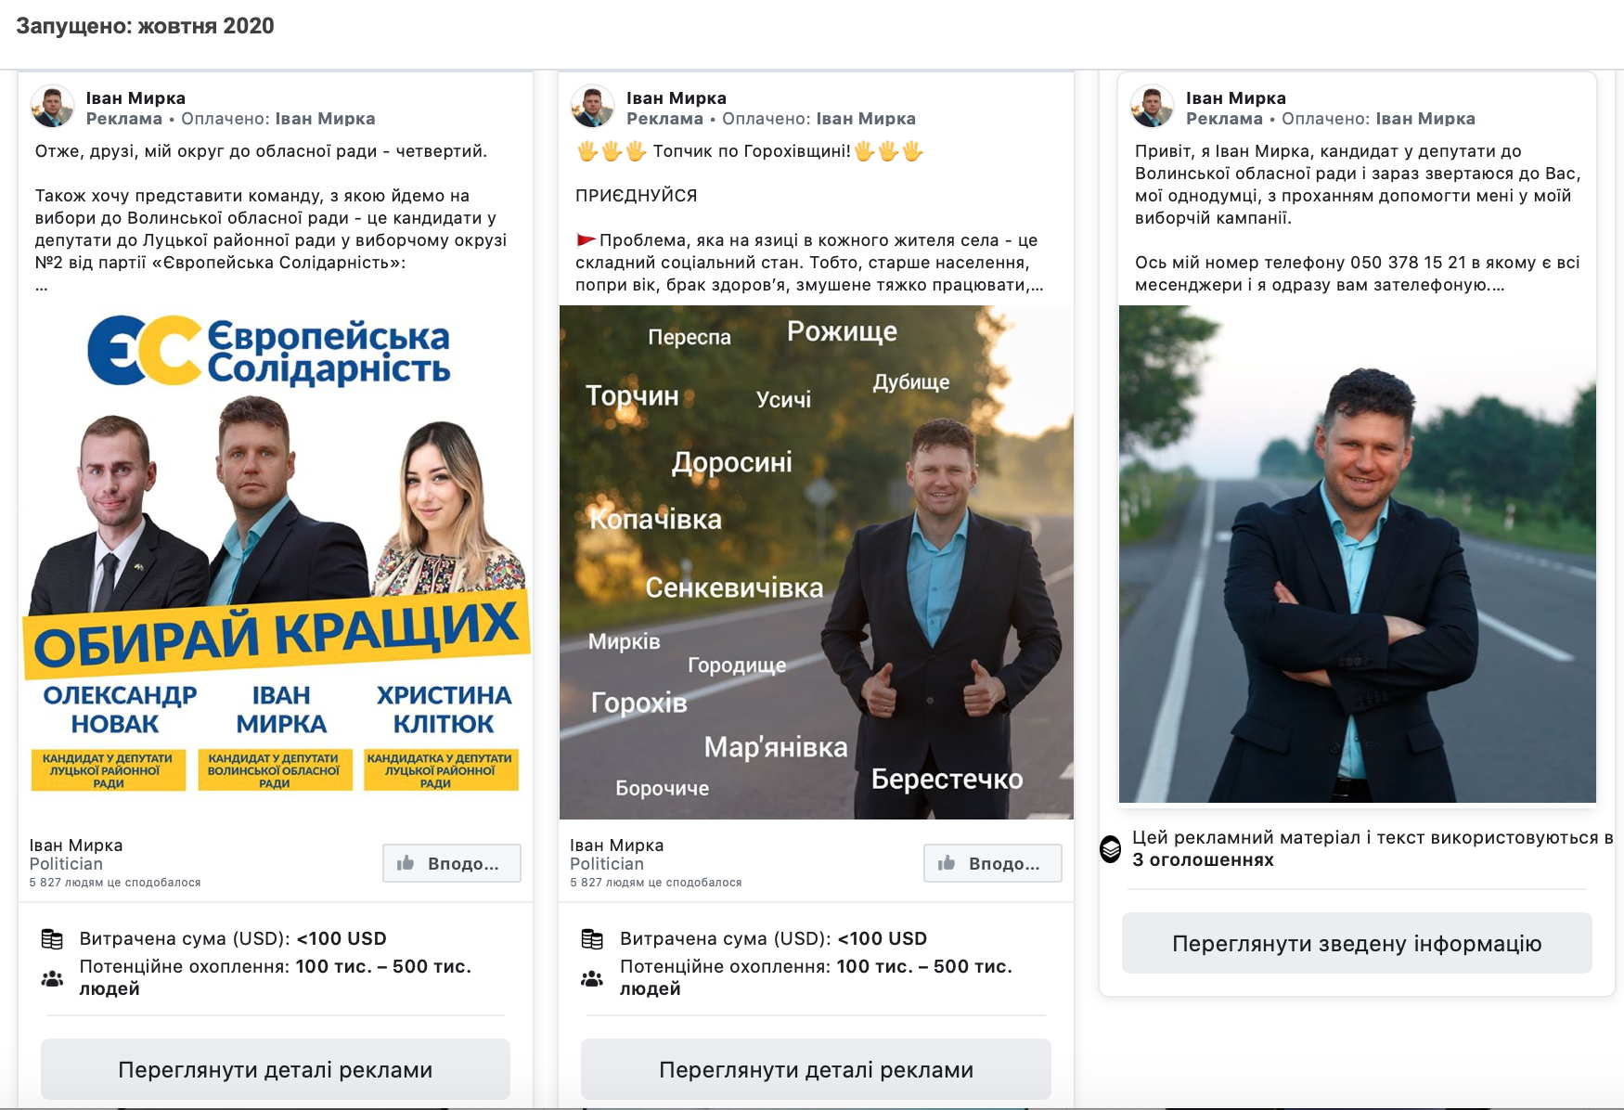Image resolution: width=1624 pixels, height=1110 pixels.
Task: Click the profile avatar in the third ad
Action: click(x=1152, y=107)
